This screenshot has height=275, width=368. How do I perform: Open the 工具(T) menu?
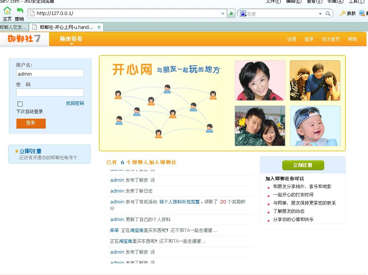[356, 1]
